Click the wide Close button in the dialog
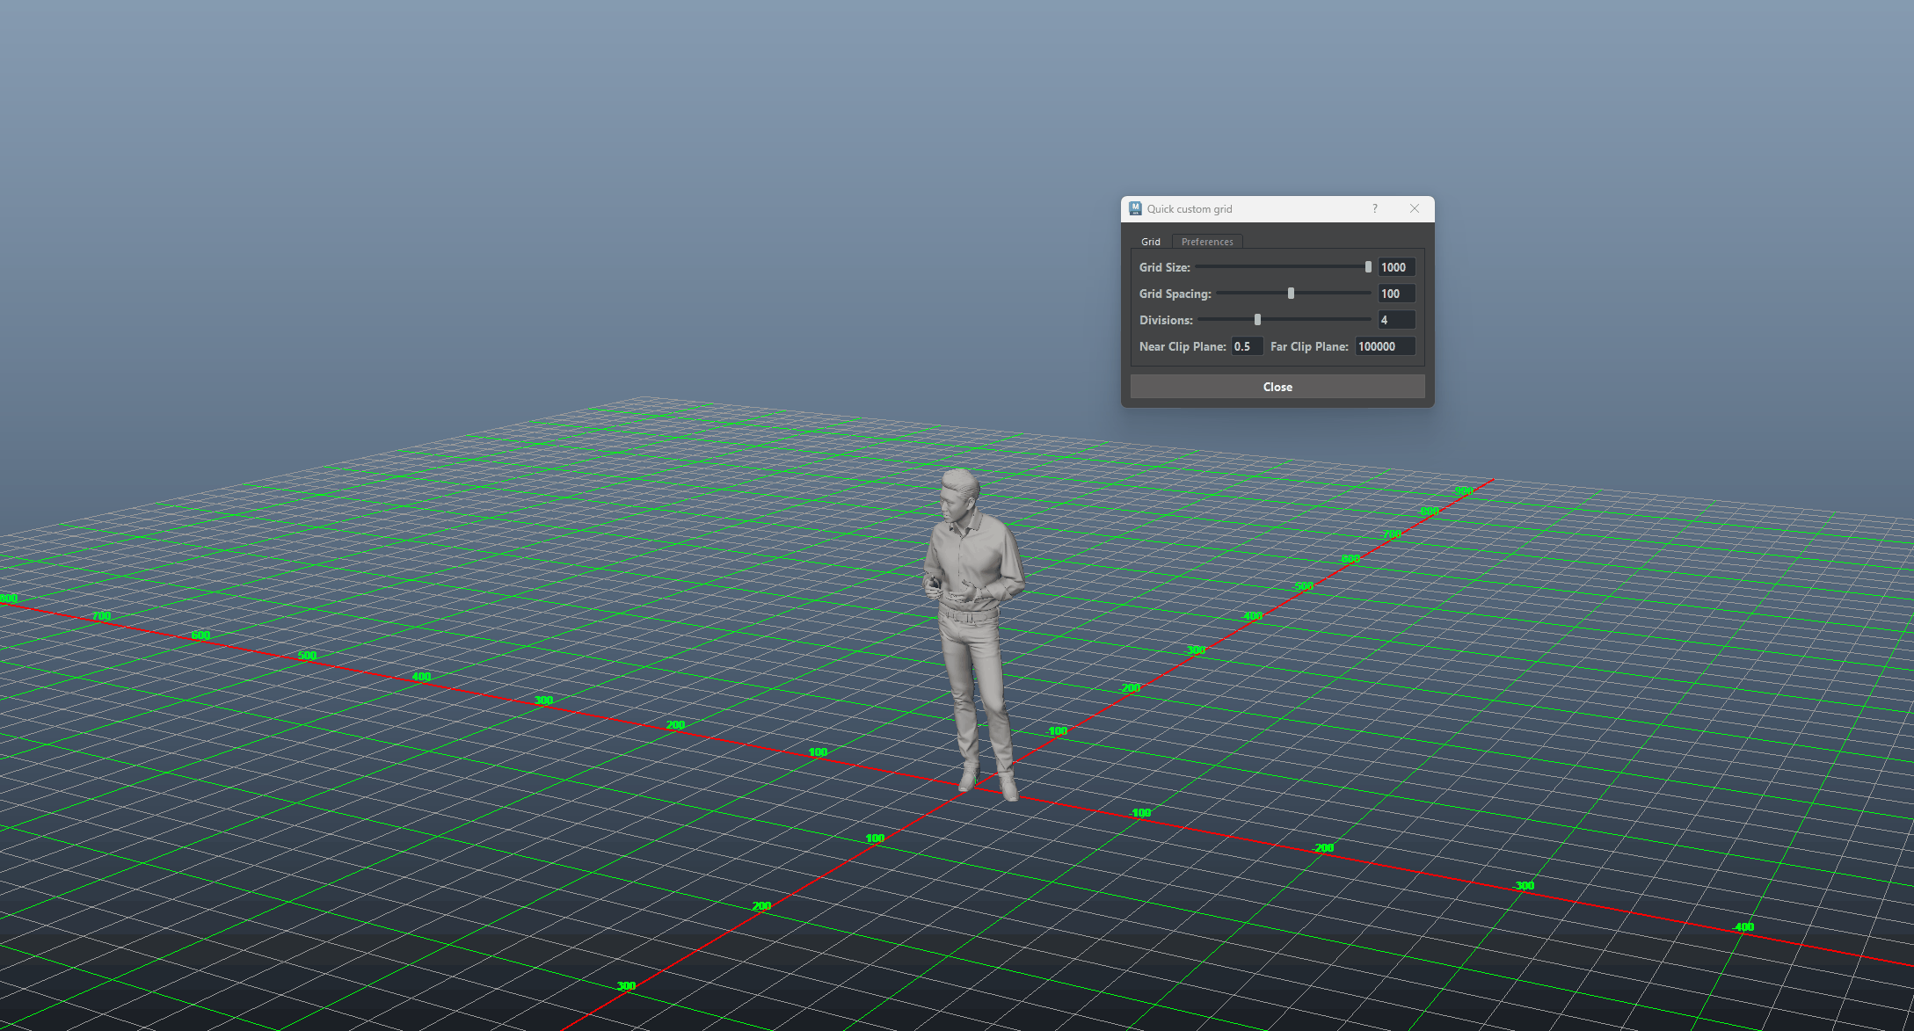This screenshot has width=1914, height=1031. (1277, 387)
